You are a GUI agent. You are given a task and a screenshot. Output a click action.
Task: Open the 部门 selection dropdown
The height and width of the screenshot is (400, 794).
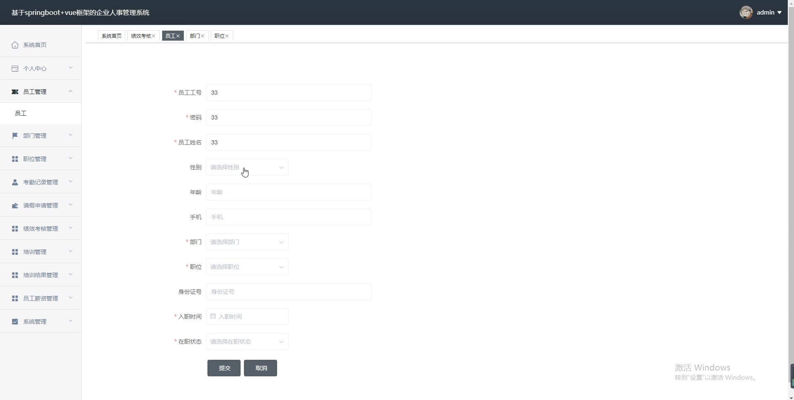tap(247, 242)
